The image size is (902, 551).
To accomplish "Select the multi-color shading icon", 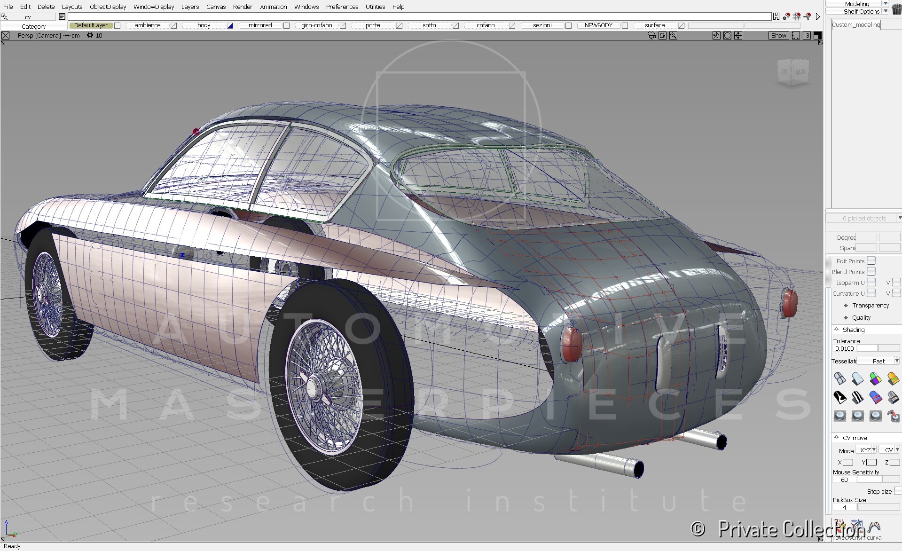I will pos(875,378).
